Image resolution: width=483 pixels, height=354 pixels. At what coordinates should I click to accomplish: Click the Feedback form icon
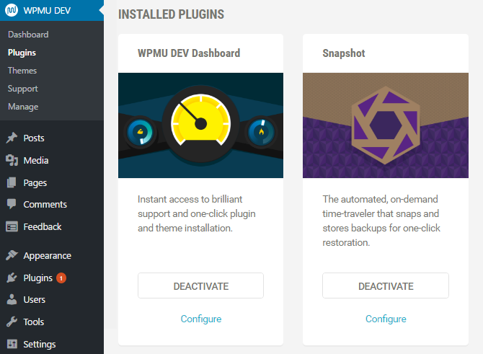12,227
